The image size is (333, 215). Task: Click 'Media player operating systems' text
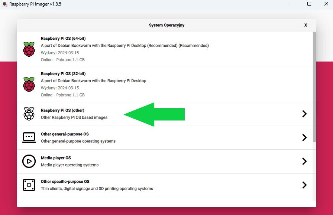click(69, 165)
